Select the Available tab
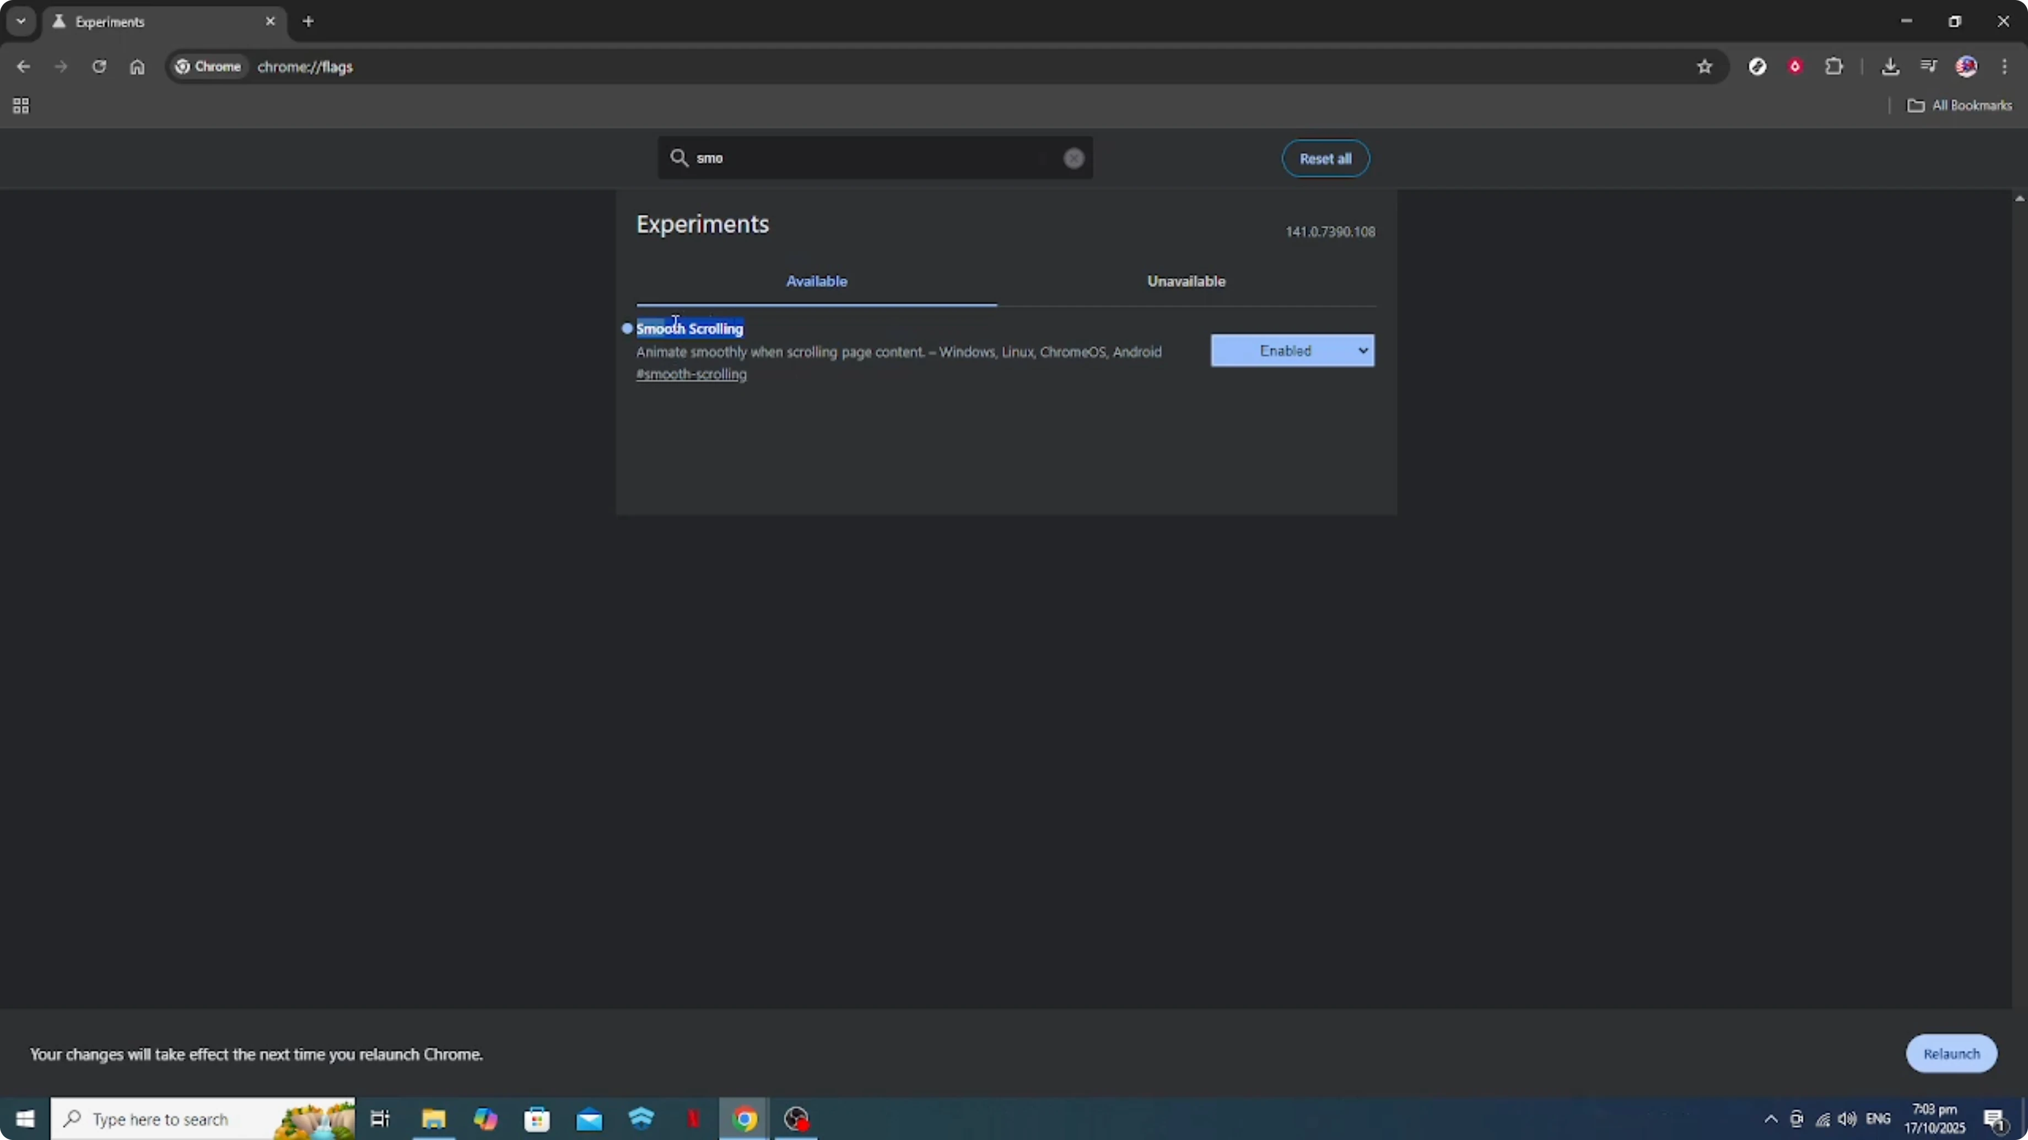This screenshot has width=2028, height=1140. 816,280
